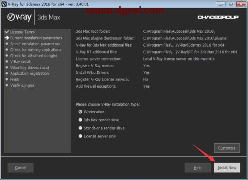Select the Application registration step

pyautogui.click(x=30, y=73)
